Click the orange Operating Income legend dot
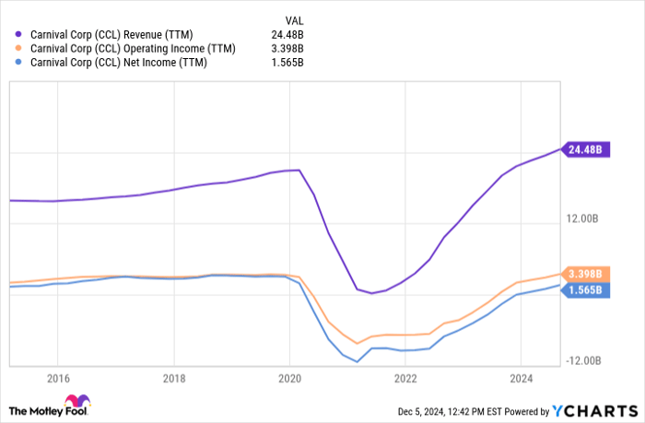Screen dimensions: 645x423 click(x=18, y=48)
